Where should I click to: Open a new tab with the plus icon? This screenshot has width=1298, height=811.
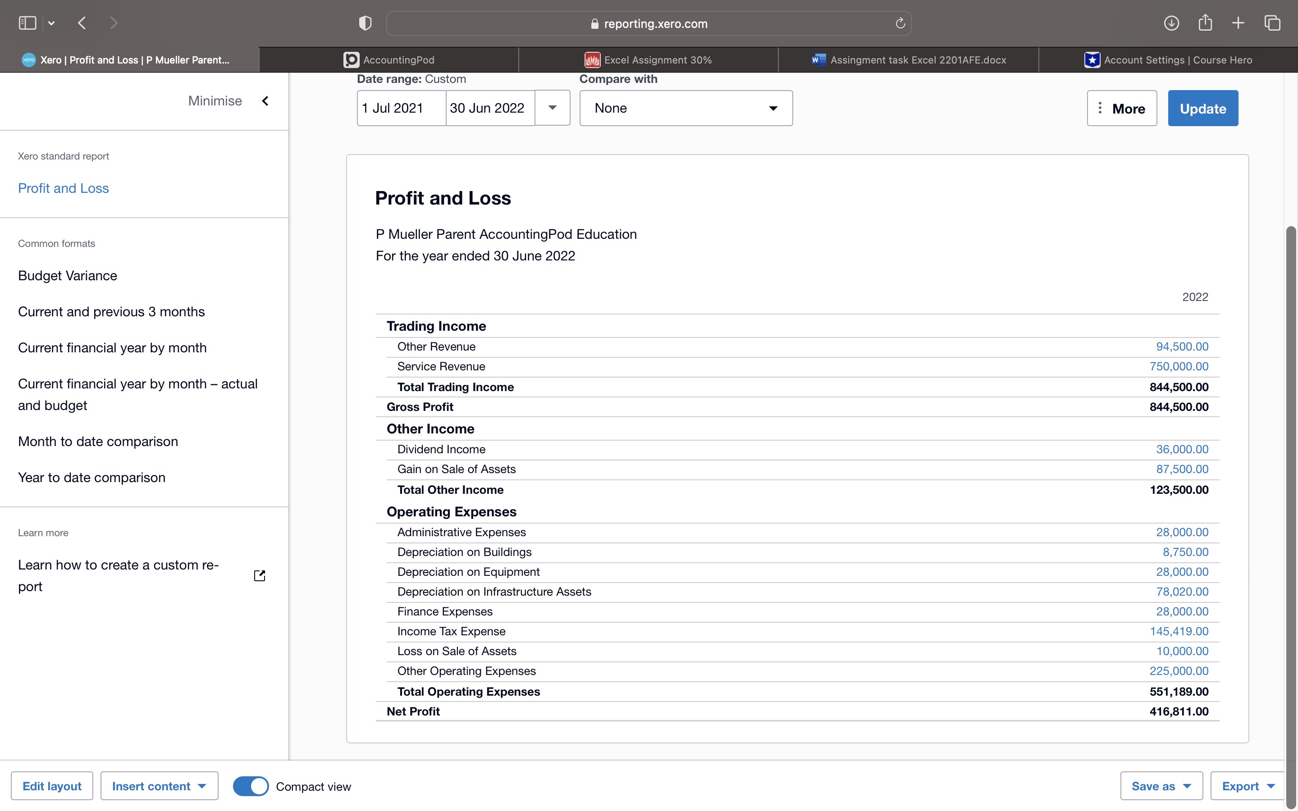click(x=1238, y=23)
